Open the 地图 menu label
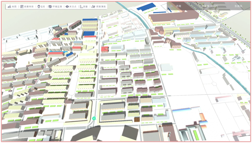The height and width of the screenshot is (143, 252). [14, 6]
